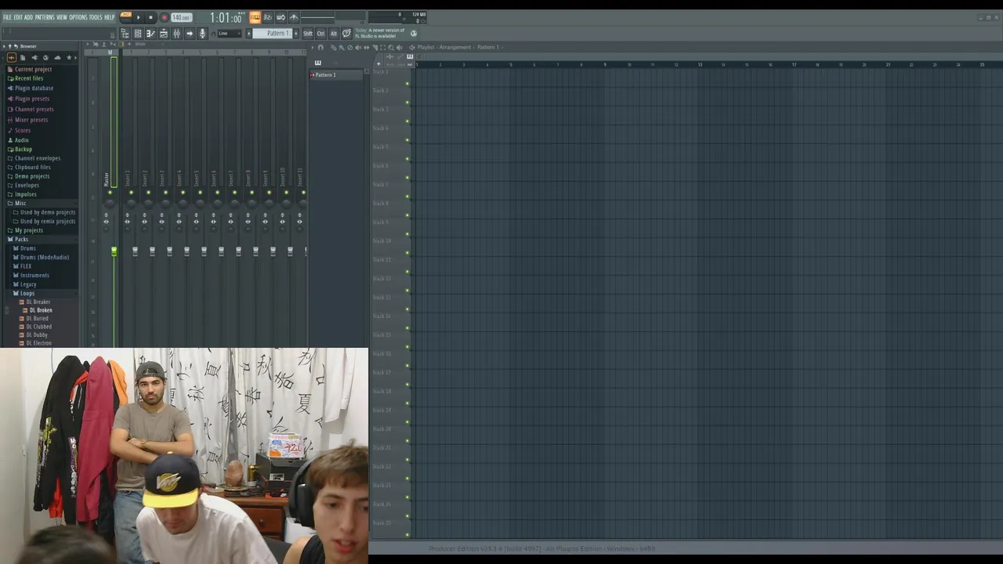Open the VIEW menu
This screenshot has height=564, width=1003.
pyautogui.click(x=62, y=17)
